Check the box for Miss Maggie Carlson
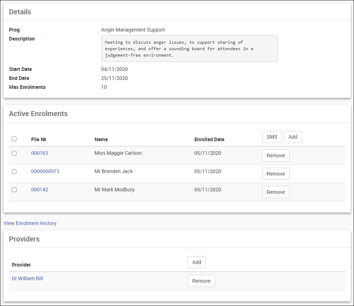Viewport: 354px width, 306px height. [x=14, y=153]
